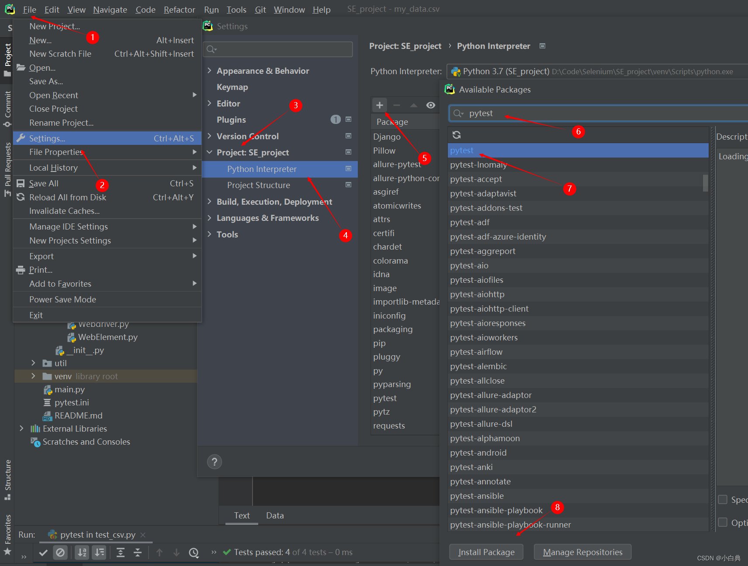748x566 pixels.
Task: Open the Python Interpreter dropdown
Action: (x=597, y=72)
